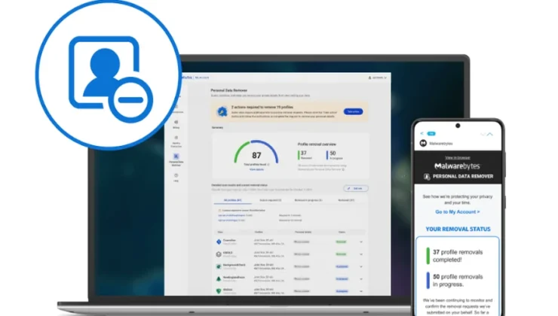The width and height of the screenshot is (558, 316).
Task: Open the Removal in progress tab
Action: [x=308, y=200]
